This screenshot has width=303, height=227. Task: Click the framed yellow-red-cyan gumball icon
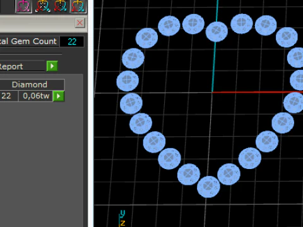pos(78,6)
